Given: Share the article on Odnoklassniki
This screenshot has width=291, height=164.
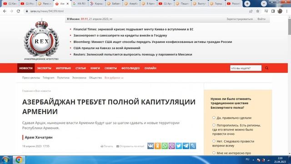Looking at the screenshot, I should [x=158, y=146].
